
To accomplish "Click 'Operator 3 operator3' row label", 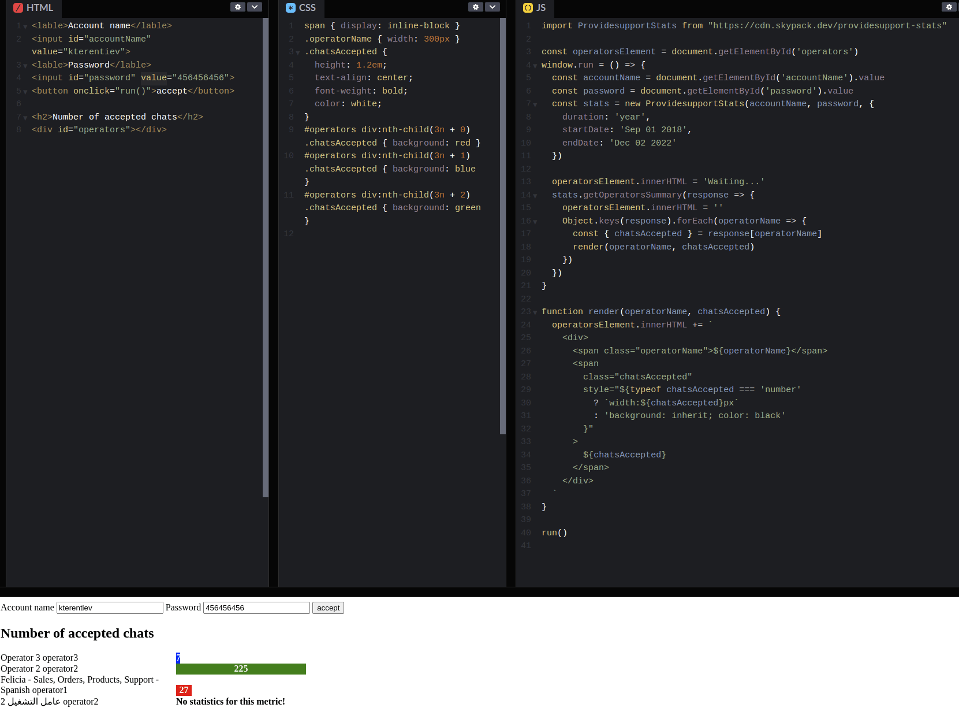I will [39, 658].
